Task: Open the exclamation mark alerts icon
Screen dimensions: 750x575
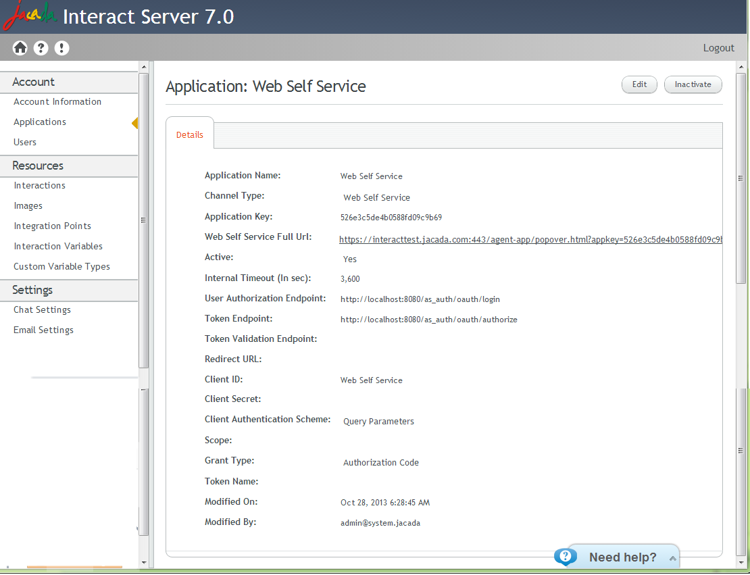Action: [61, 48]
